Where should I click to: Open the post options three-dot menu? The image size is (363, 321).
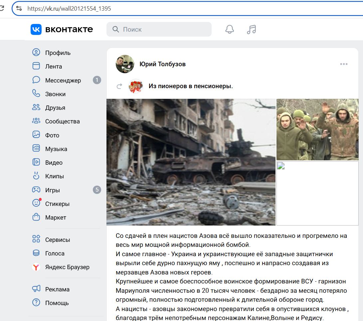coord(344,64)
